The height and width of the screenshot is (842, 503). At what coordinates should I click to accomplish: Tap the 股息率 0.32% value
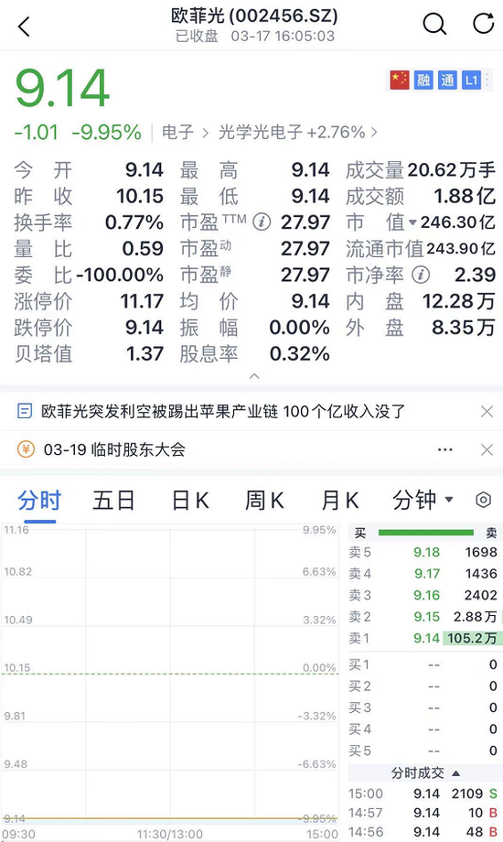point(300,354)
